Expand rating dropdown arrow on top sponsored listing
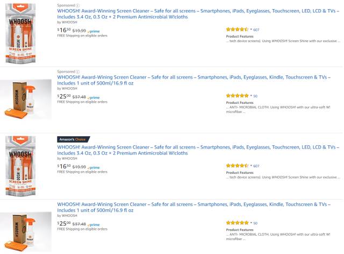This screenshot has height=254, width=344. coord(250,30)
